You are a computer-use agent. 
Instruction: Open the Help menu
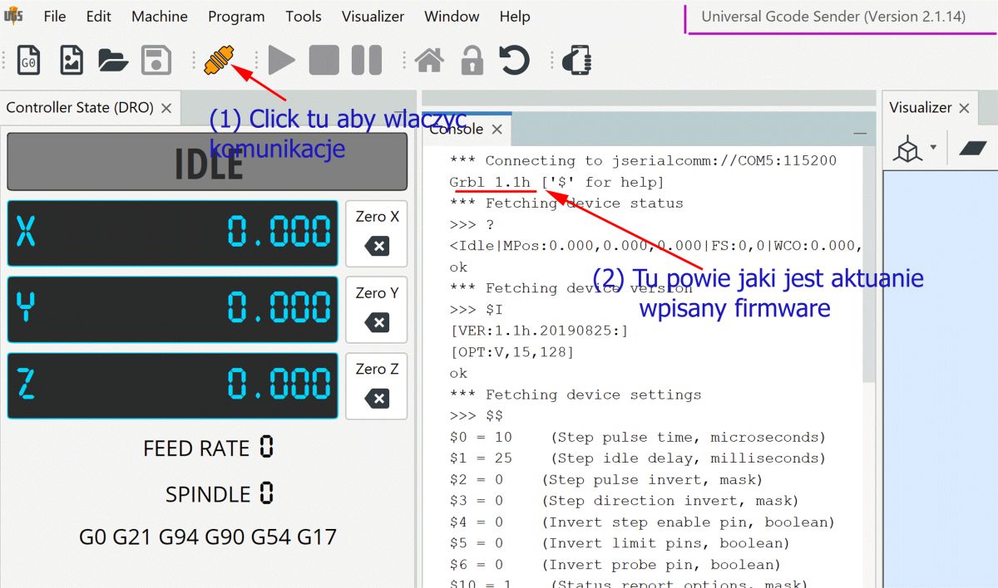(x=515, y=17)
